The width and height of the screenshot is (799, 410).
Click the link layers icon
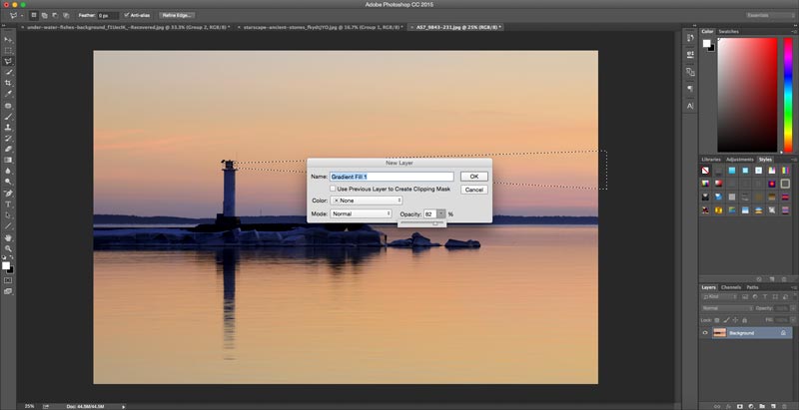click(x=718, y=406)
